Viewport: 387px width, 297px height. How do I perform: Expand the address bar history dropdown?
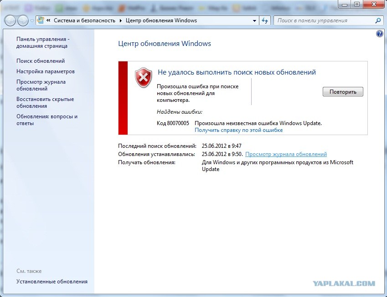[254, 20]
